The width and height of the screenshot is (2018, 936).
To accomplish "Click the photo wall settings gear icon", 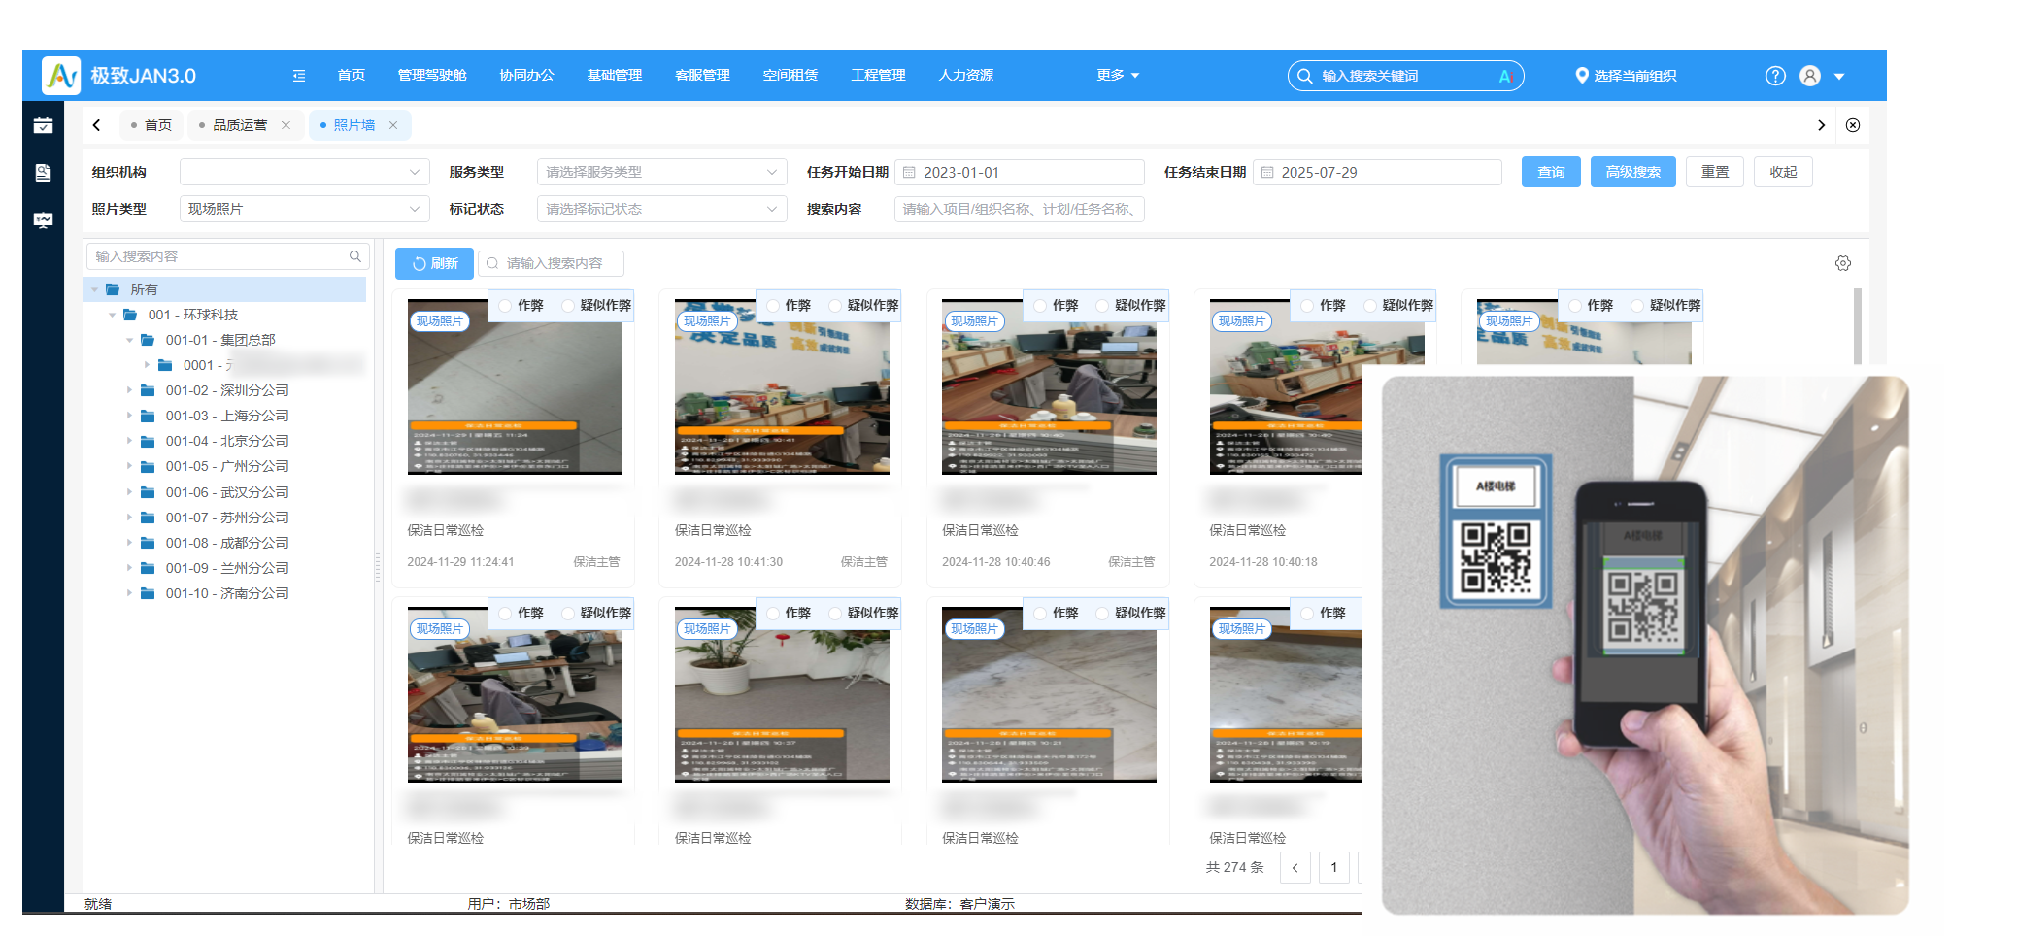I will 1842,263.
